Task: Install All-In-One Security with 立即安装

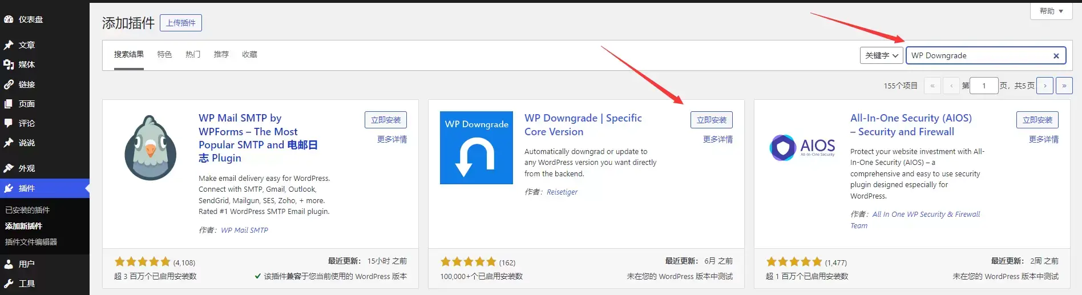Action: [x=1037, y=120]
